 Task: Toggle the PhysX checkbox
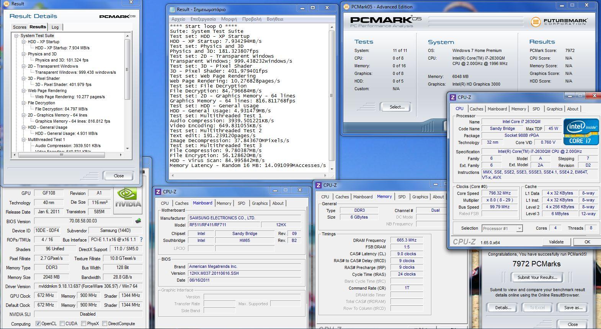[x=83, y=324]
